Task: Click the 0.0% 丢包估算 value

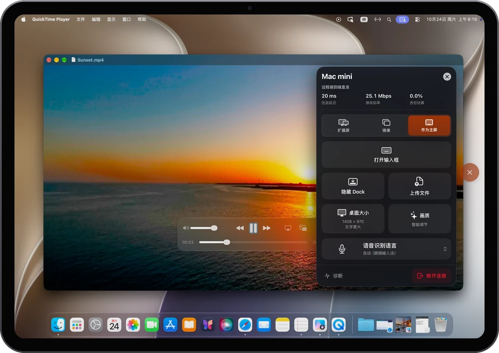Action: point(416,96)
